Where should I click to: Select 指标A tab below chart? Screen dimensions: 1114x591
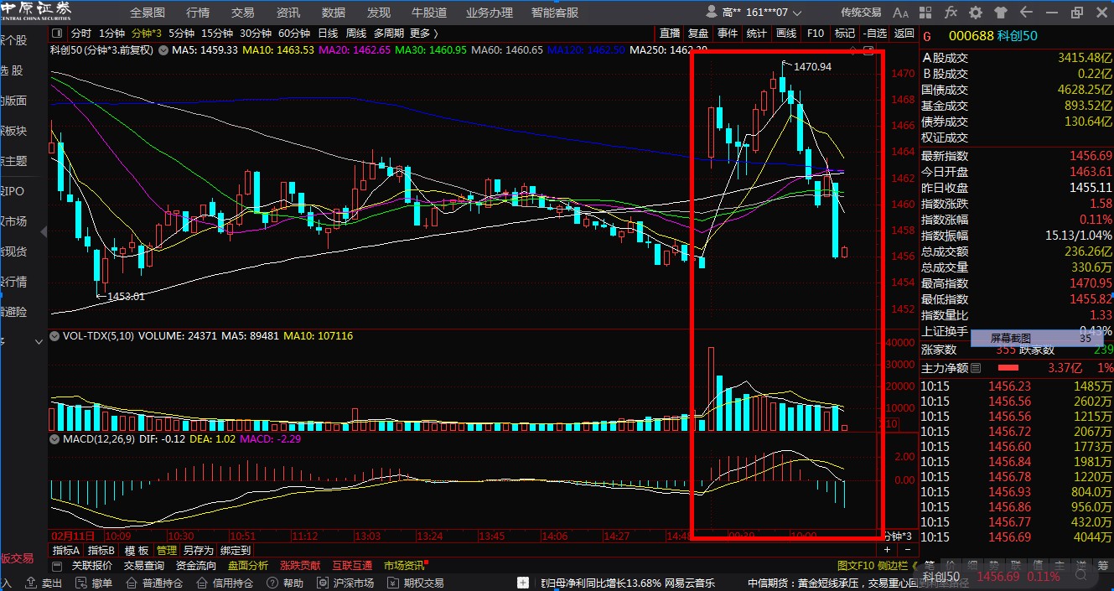coord(66,551)
